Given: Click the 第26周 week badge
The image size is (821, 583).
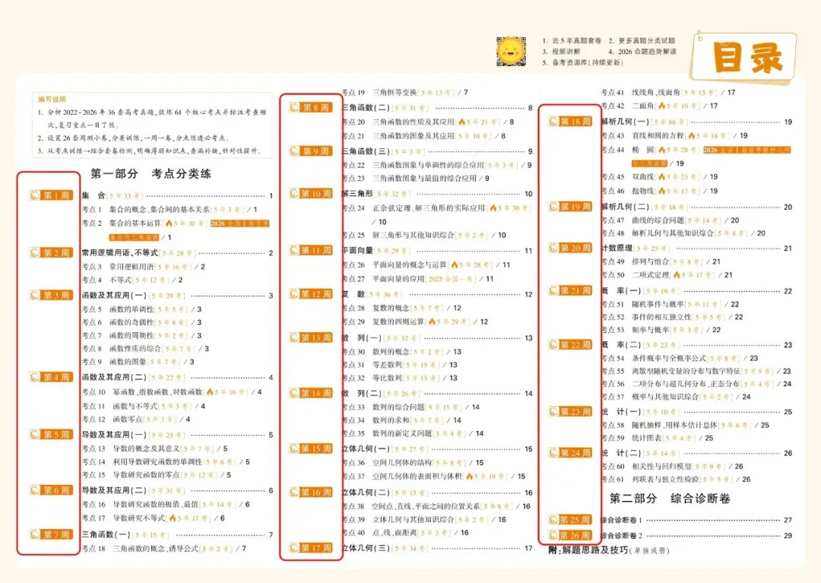Looking at the screenshot, I should click(569, 535).
